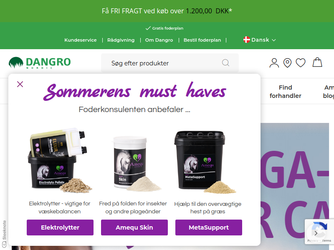334x250 pixels.
Task: Open the user account icon
Action: coord(274,63)
